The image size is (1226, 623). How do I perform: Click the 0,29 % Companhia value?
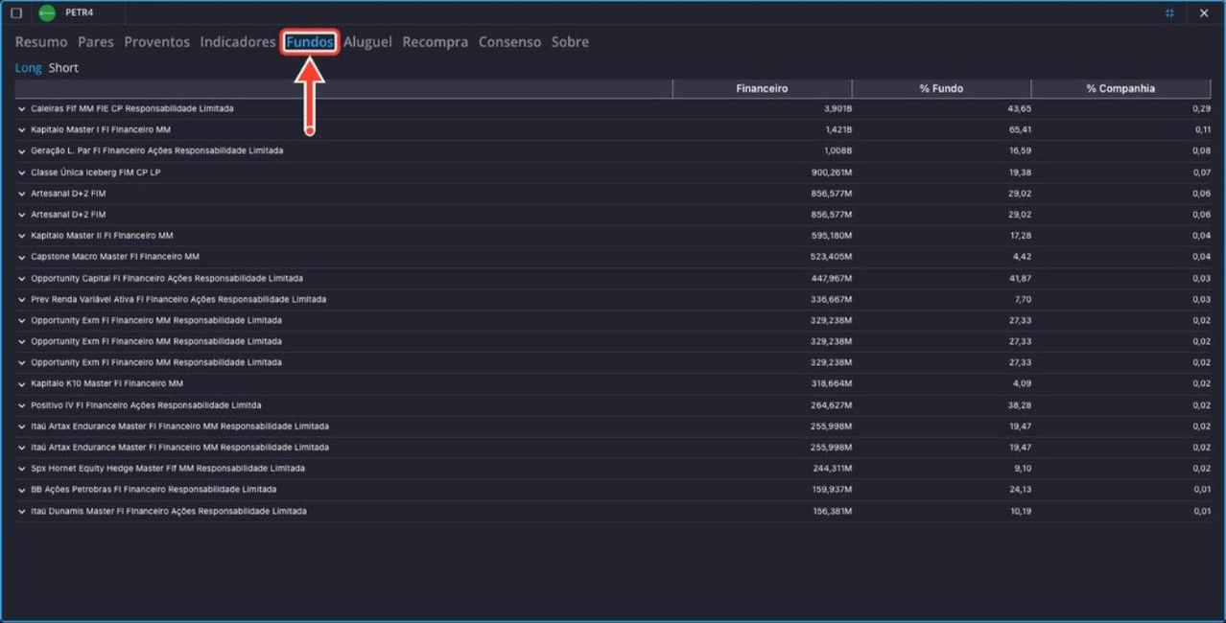pos(1201,109)
